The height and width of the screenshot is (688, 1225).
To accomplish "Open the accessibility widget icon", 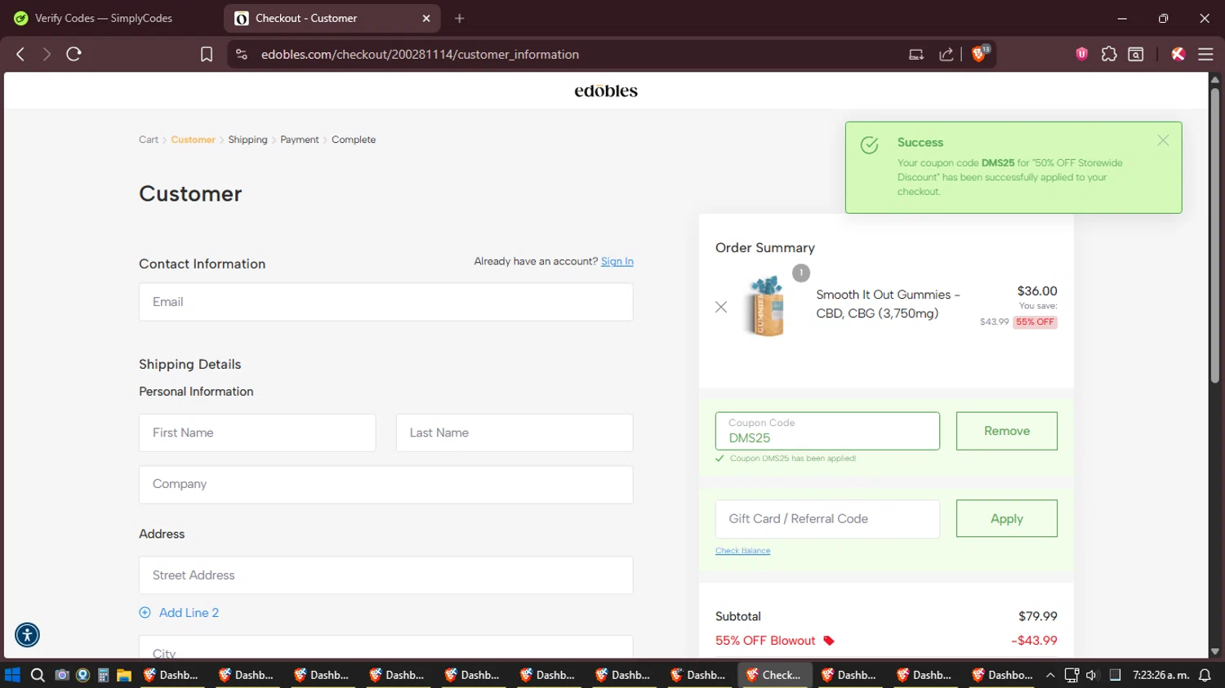I will 27,635.
